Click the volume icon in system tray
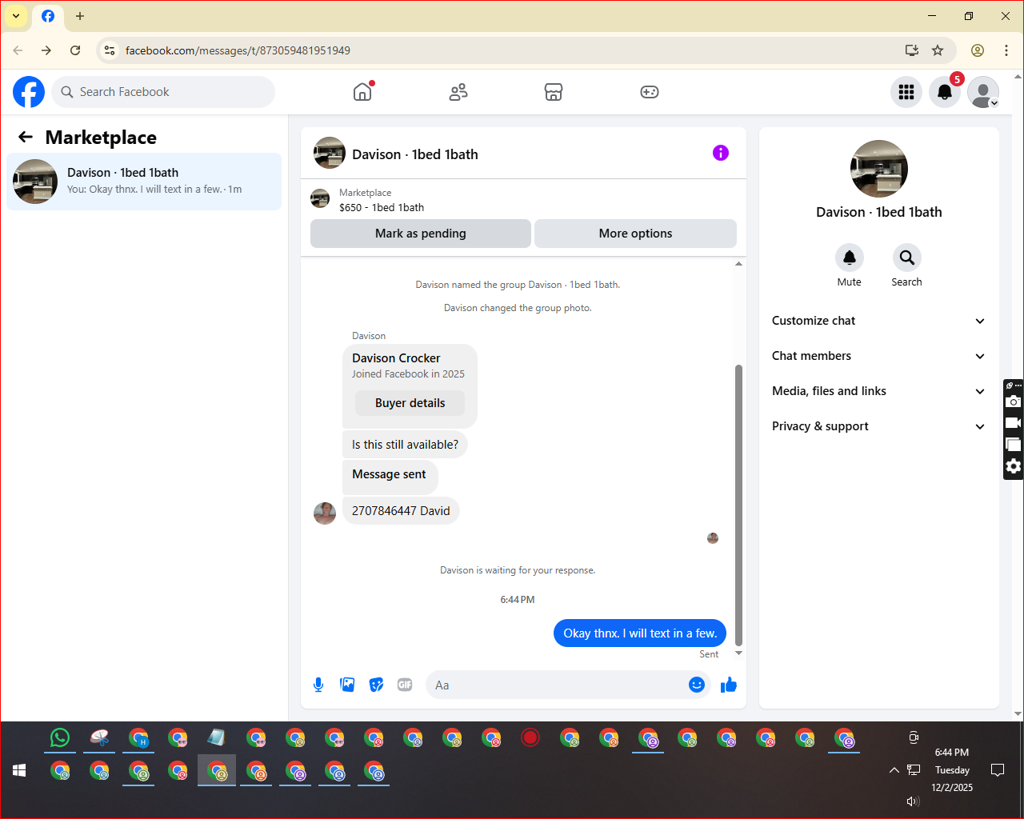 tap(913, 801)
